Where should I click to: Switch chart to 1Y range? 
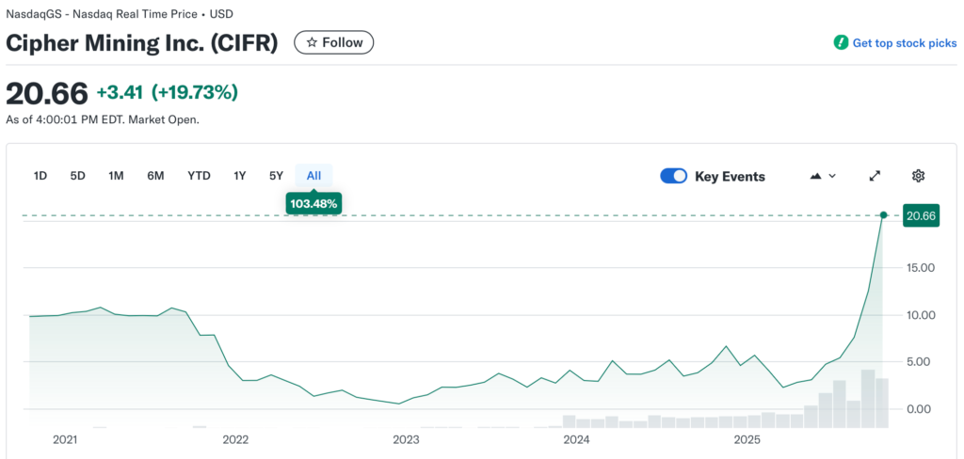pyautogui.click(x=240, y=176)
